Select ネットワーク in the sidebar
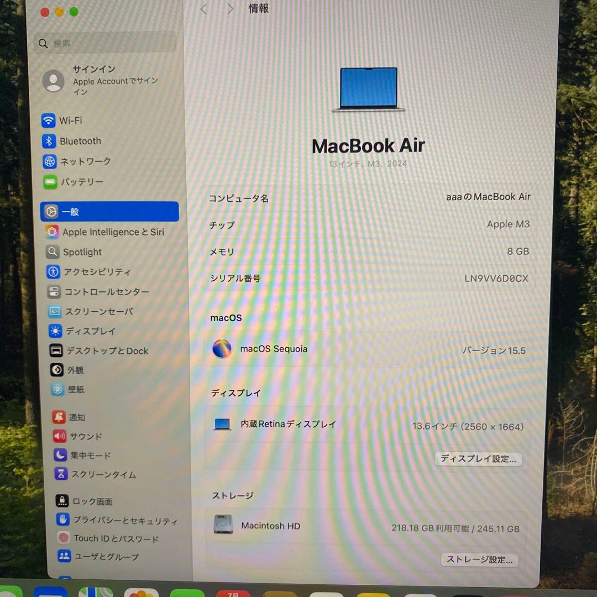597x597 pixels. [88, 161]
